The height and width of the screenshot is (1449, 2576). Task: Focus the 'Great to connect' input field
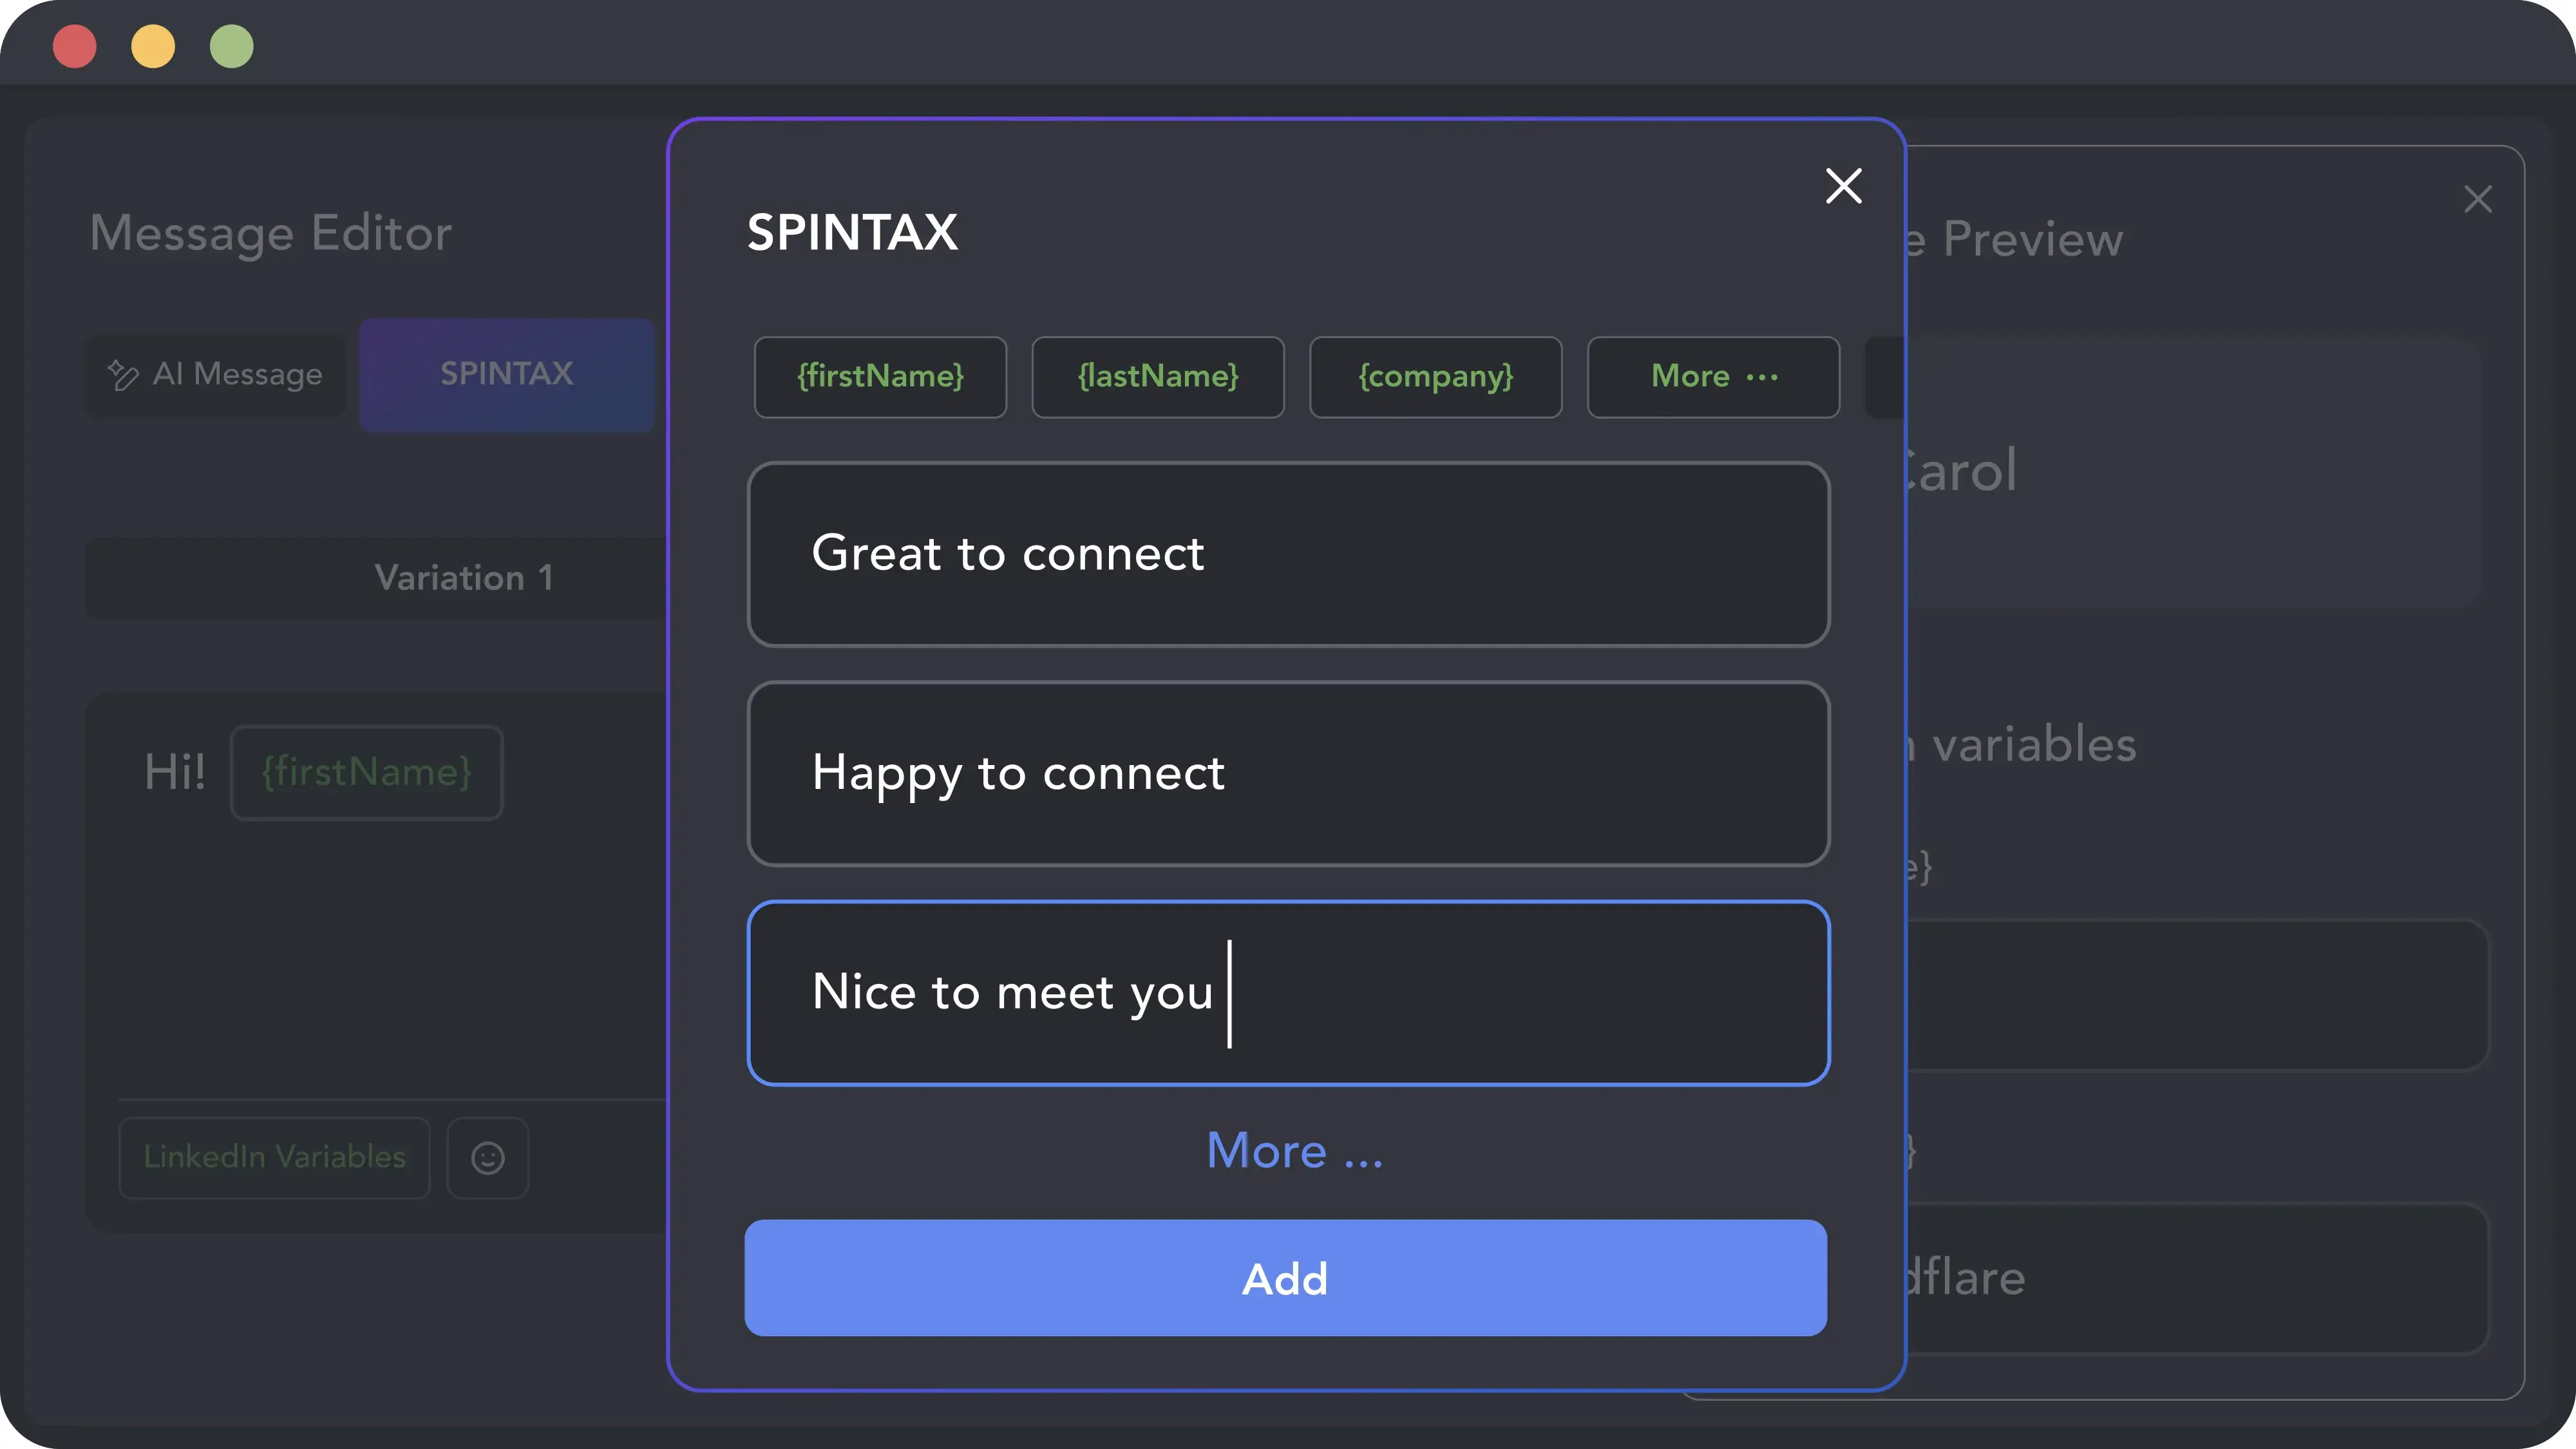[1288, 554]
